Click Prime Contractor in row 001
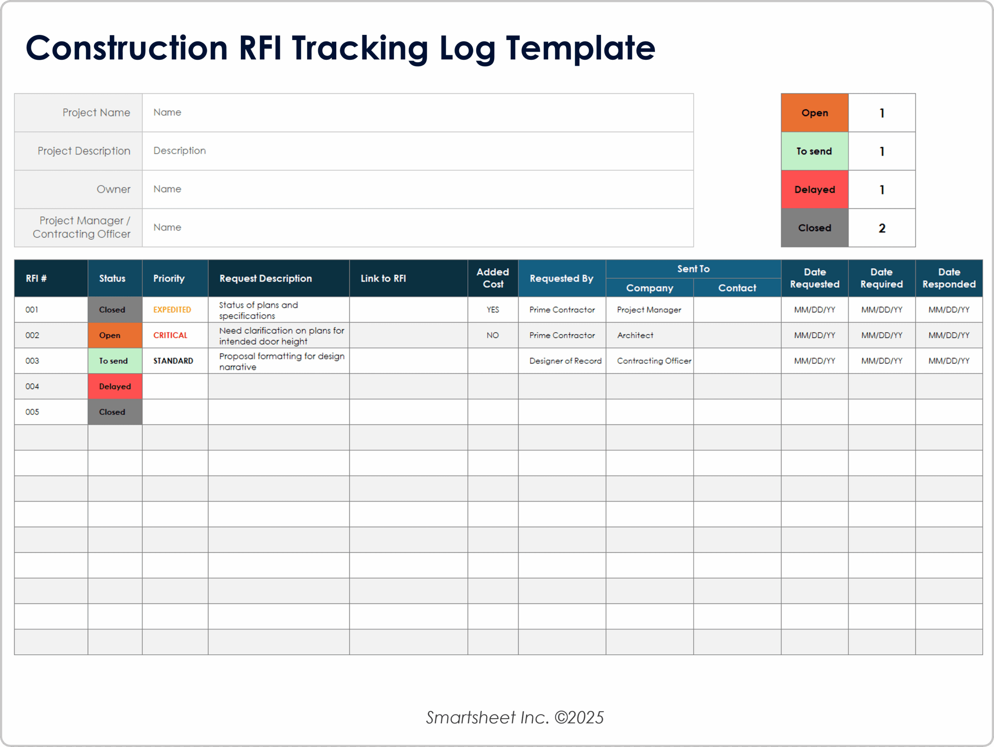Screen dimensions: 994x747 pyautogui.click(x=562, y=310)
